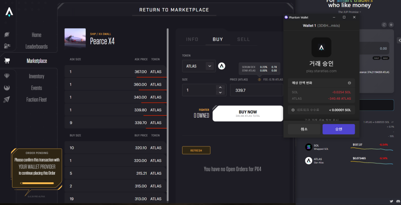Click the Jupiter refresh circular arrow icon
The height and width of the screenshot is (205, 401).
click(x=384, y=25)
